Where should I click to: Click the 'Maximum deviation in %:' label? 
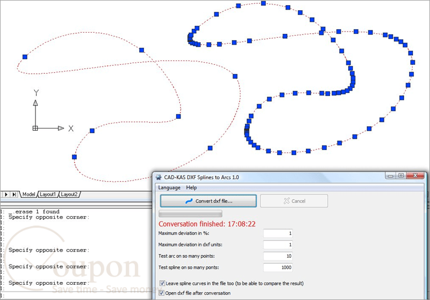pyautogui.click(x=184, y=233)
